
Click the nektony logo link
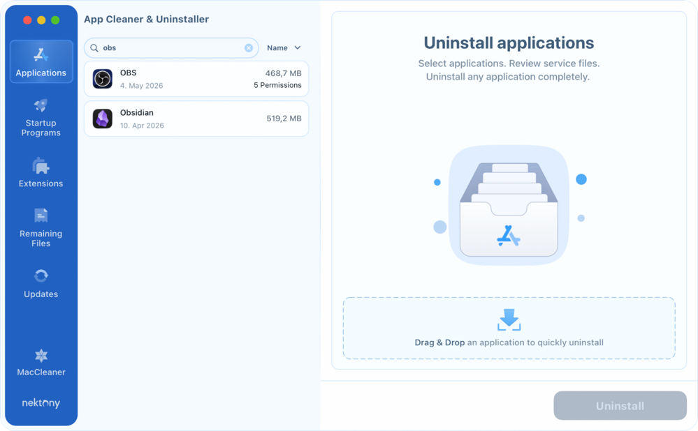tap(41, 402)
